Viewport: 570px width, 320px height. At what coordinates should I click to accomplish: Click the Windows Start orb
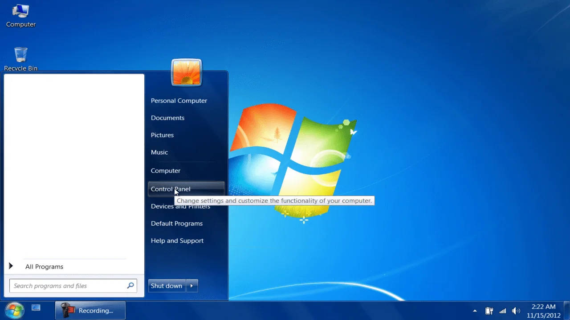tap(14, 310)
